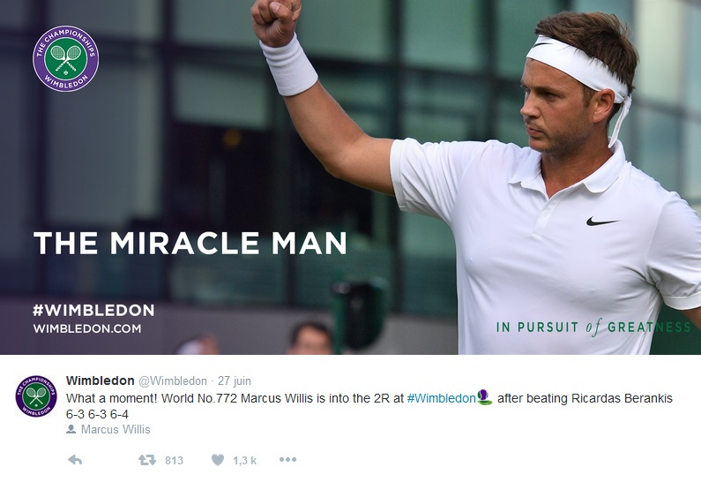Open the tagged Marcus Willis profile link
The width and height of the screenshot is (701, 482).
point(116,429)
